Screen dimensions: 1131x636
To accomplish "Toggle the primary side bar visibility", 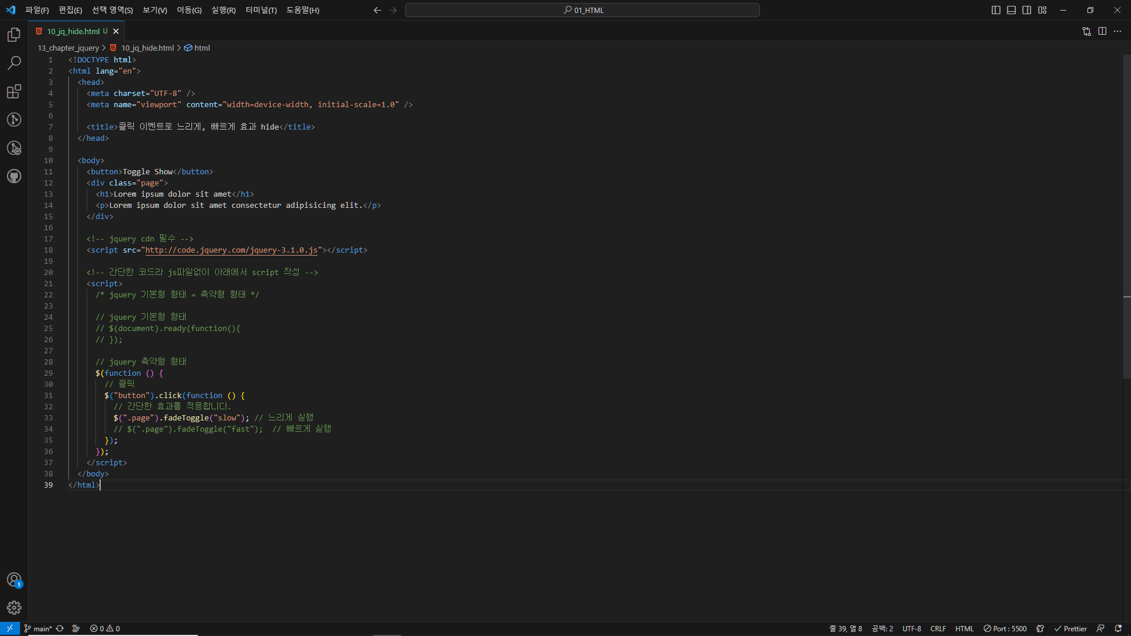I will (996, 10).
